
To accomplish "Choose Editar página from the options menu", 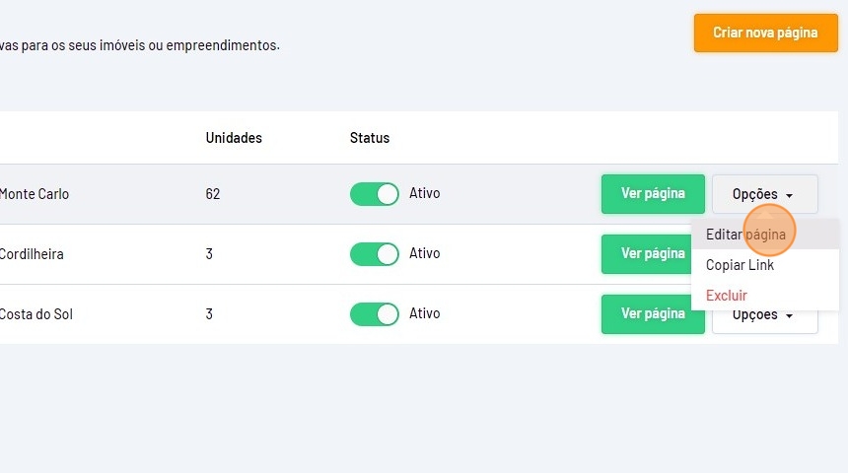I will coord(745,235).
